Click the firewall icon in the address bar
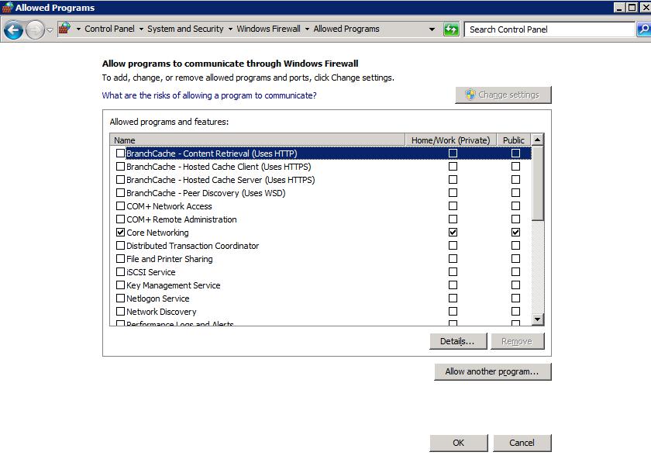 coord(64,29)
